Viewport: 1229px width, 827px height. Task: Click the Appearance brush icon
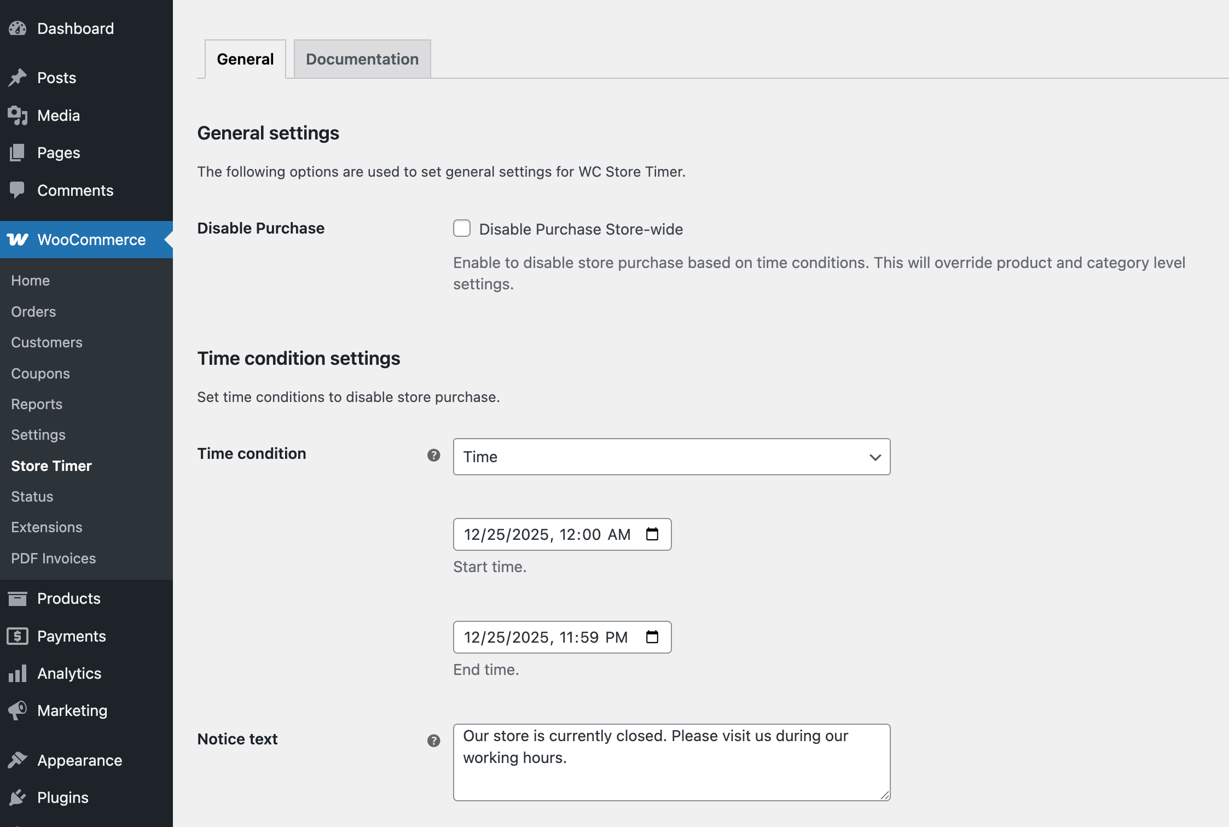click(17, 760)
